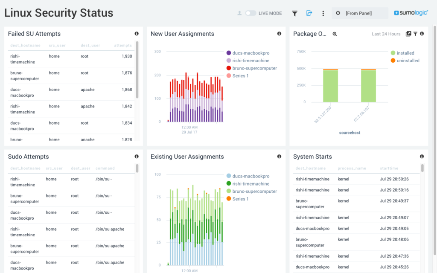Viewport: 437px width, 273px height.
Task: Click the share dashboard icon
Action: point(309,13)
